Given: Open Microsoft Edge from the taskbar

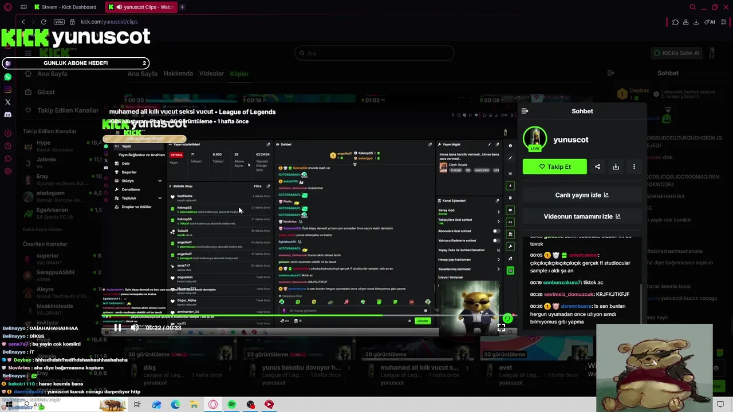Looking at the screenshot, I should (x=175, y=405).
